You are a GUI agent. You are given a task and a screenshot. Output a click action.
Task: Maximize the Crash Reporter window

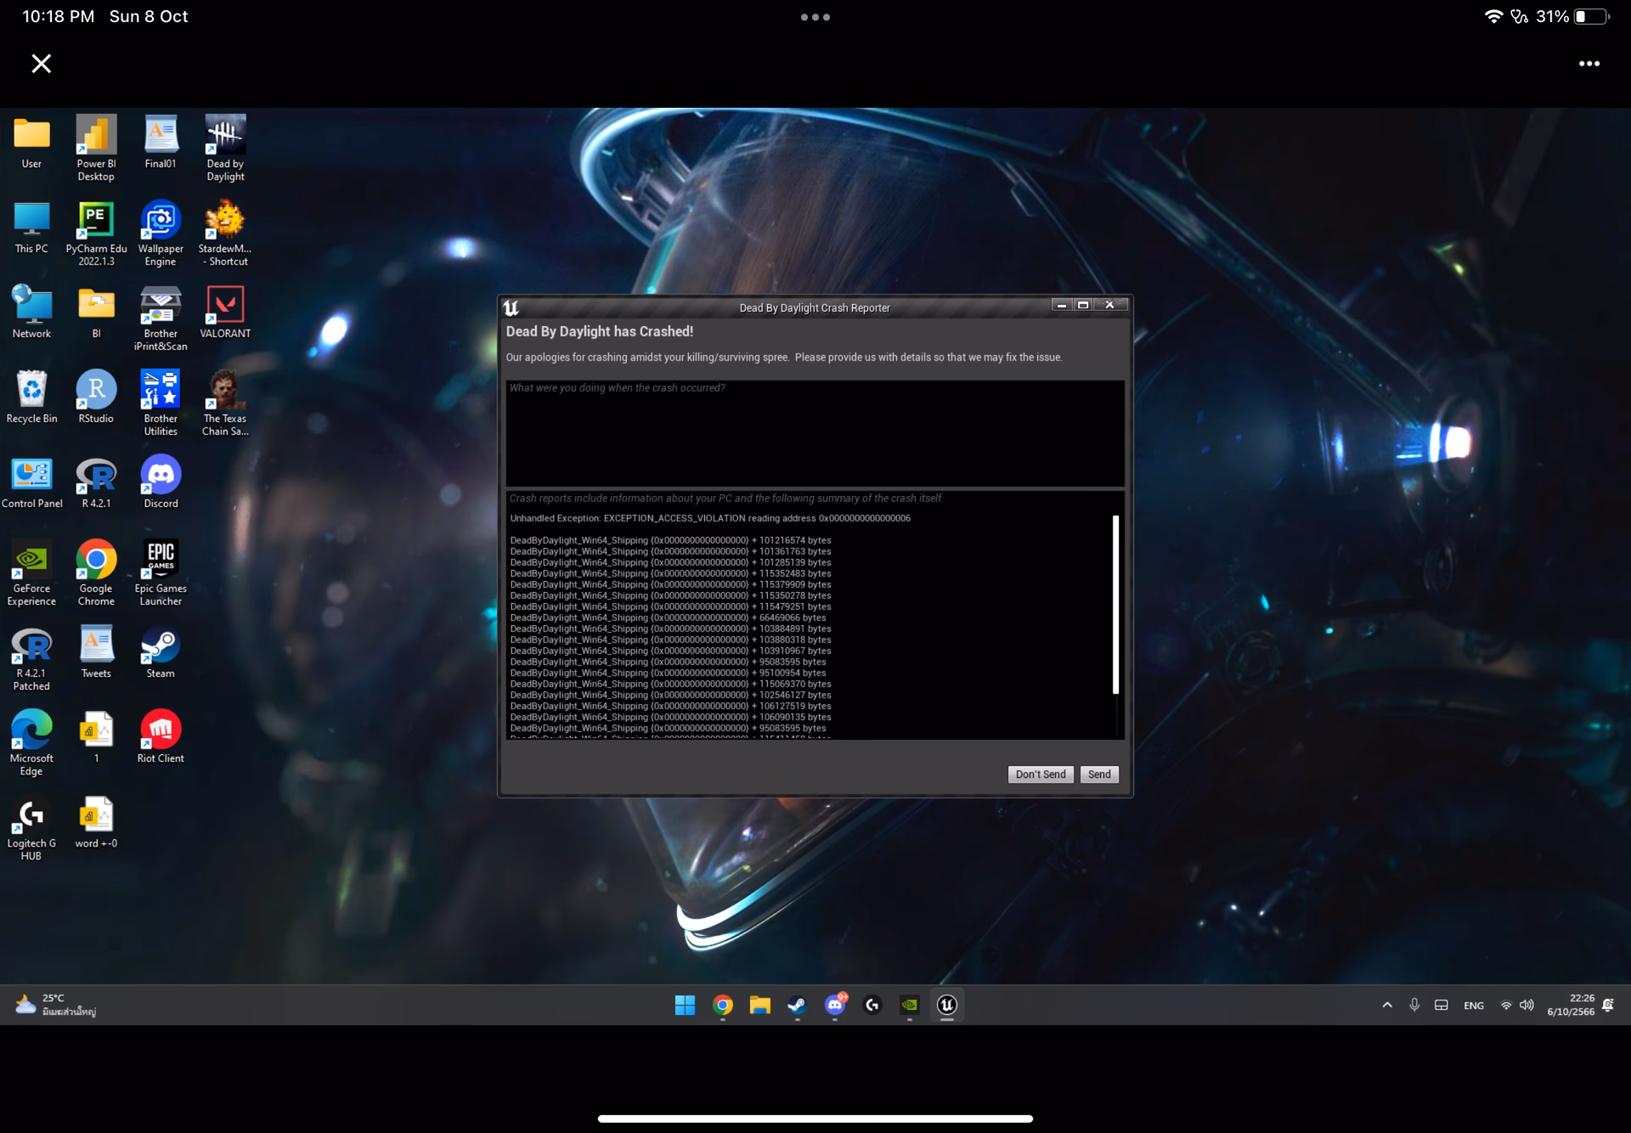(1083, 305)
